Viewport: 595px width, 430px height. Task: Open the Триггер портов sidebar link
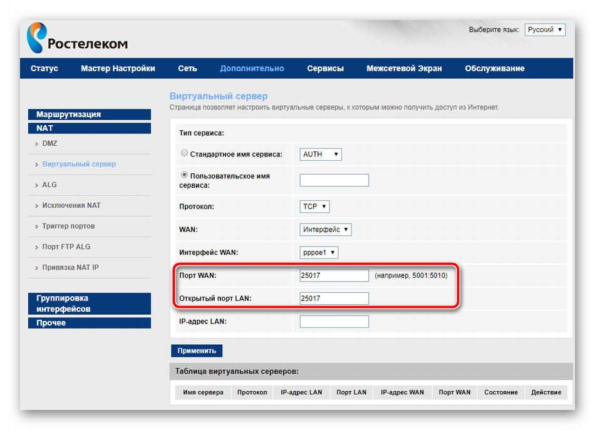(68, 226)
